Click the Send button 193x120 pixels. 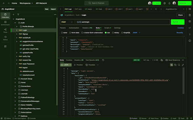pyautogui.click(x=176, y=22)
